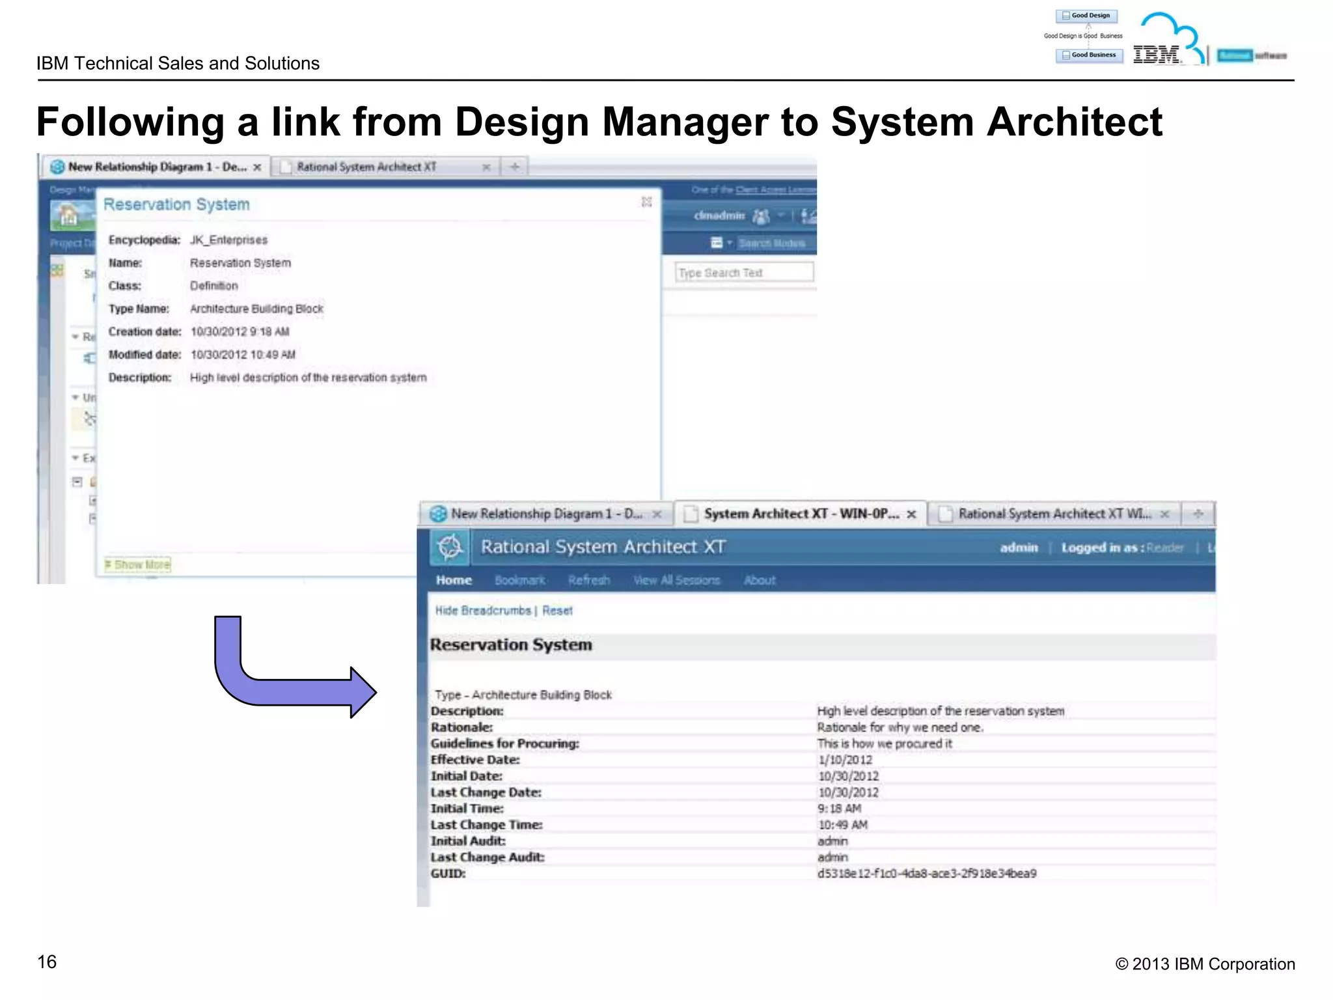Screen dimensions: 1333x1000
Task: Add a new tab in lower browser
Action: point(1198,514)
